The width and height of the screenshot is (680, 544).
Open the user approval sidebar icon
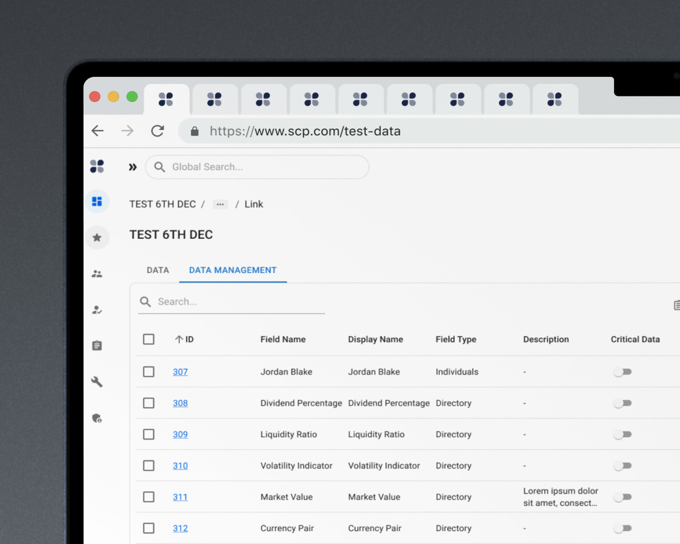pos(97,310)
